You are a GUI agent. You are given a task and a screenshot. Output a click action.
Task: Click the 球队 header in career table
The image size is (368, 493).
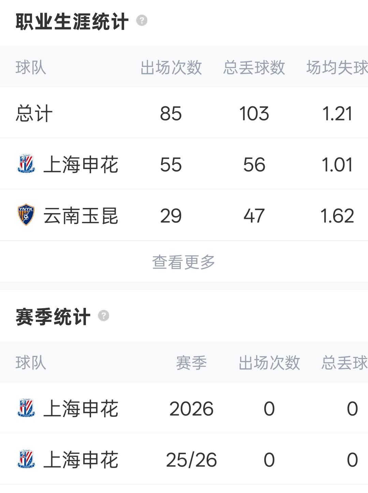pos(31,67)
